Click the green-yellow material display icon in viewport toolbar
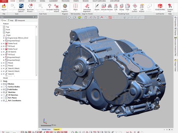This screenshot has width=178, height=133. [x=80, y=17]
